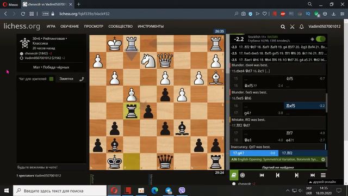
Task: Show hidden system tray icons
Action: pyautogui.click(x=288, y=191)
